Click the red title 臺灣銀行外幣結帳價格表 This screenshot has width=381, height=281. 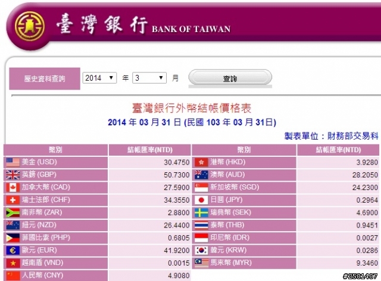pos(192,108)
